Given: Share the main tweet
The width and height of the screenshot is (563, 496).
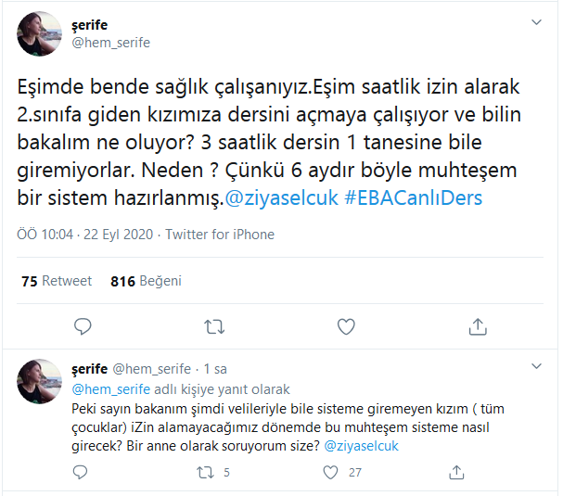Looking at the screenshot, I should (478, 326).
